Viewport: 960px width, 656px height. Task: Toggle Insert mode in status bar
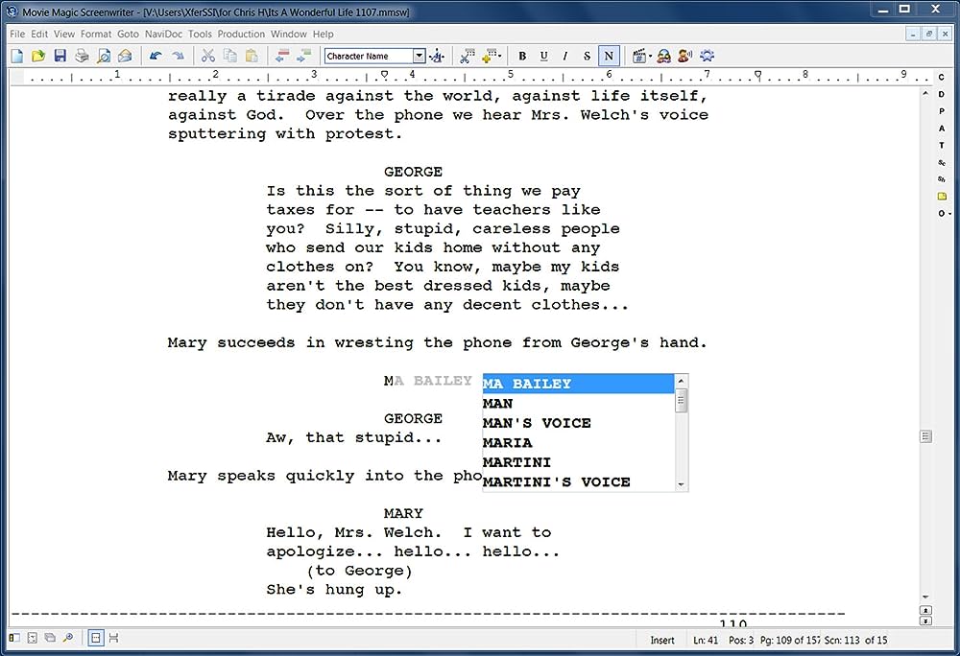click(x=661, y=640)
